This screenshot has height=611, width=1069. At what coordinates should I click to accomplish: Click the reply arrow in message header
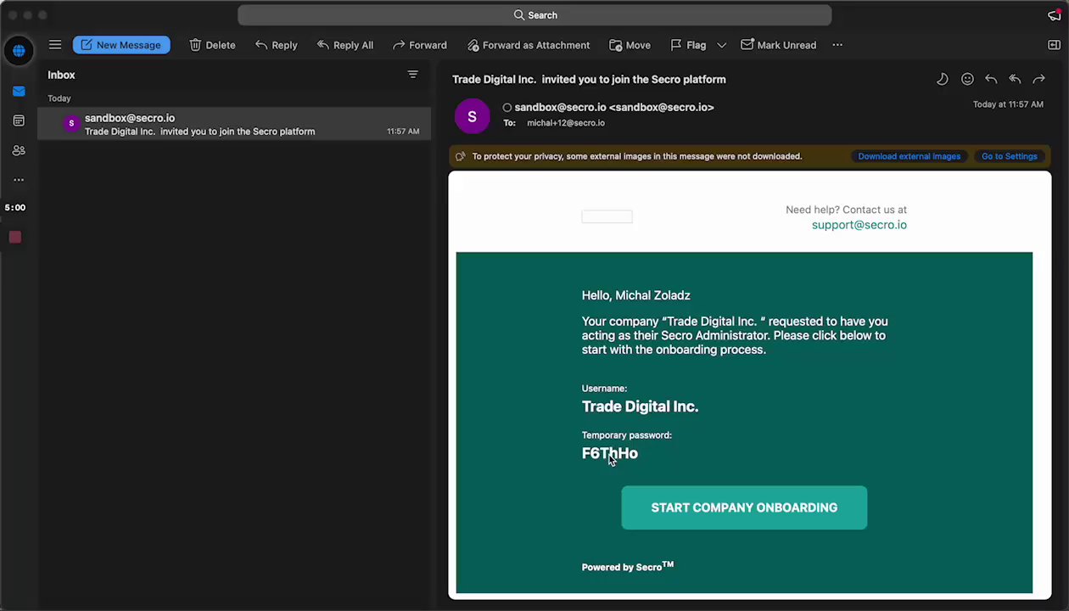[991, 79]
